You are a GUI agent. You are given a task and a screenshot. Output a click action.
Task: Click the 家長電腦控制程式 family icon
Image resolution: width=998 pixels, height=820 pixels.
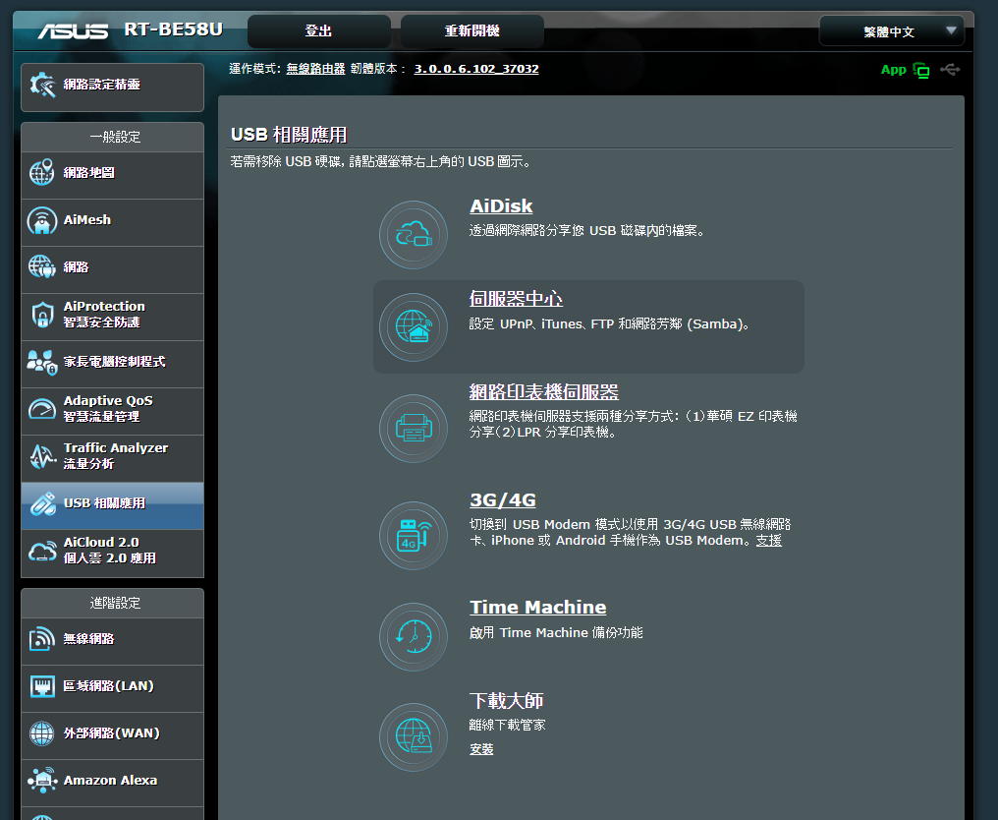click(42, 362)
